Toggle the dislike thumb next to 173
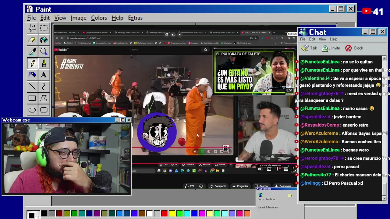 [x=201, y=186]
